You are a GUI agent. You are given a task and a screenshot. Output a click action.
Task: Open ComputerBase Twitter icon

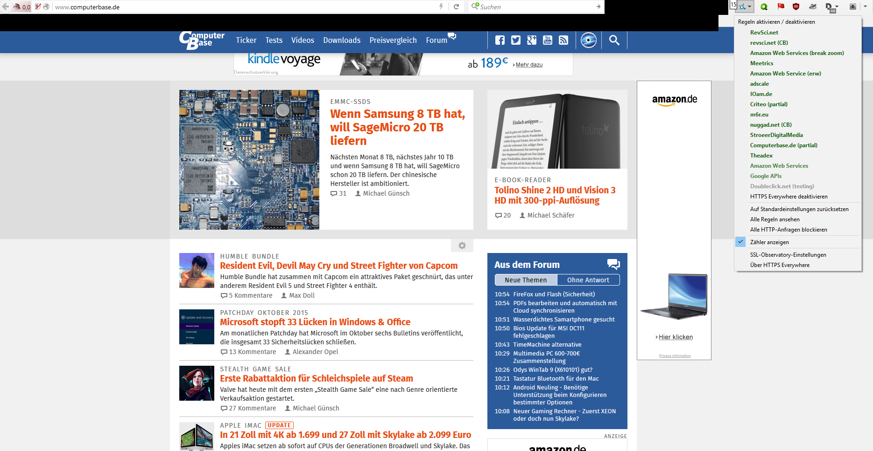[x=516, y=40]
